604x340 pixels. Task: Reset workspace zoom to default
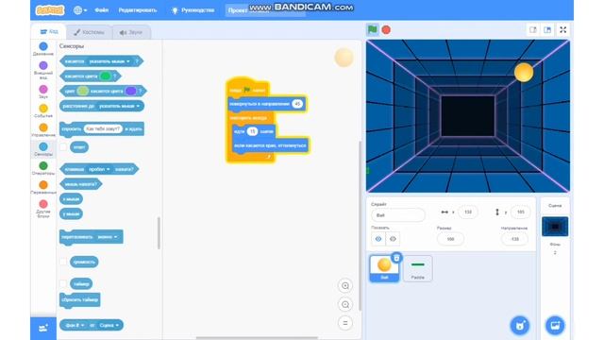tap(345, 323)
